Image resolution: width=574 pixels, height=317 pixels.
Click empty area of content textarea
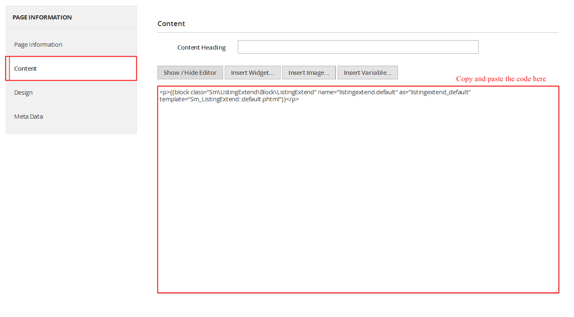[358, 198]
